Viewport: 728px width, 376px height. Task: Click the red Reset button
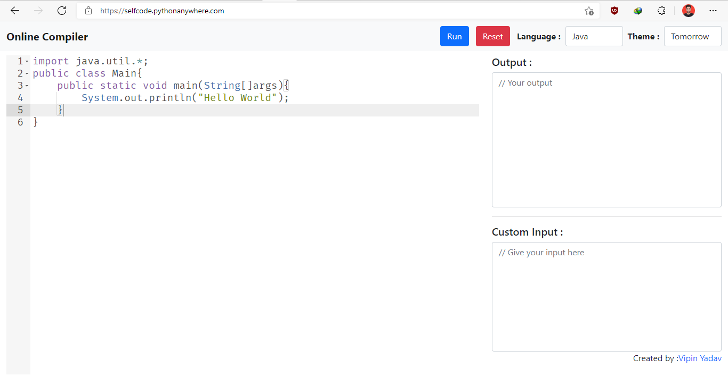pyautogui.click(x=492, y=36)
